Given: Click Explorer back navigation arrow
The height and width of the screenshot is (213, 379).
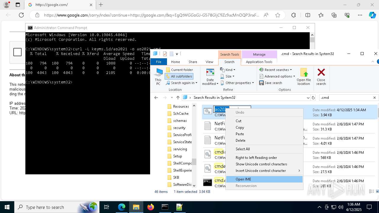Looking at the screenshot, I should (x=156, y=98).
